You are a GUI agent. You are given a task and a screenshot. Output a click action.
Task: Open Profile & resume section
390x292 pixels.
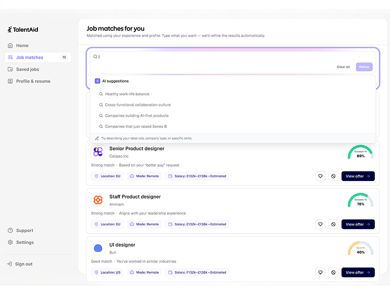point(33,81)
